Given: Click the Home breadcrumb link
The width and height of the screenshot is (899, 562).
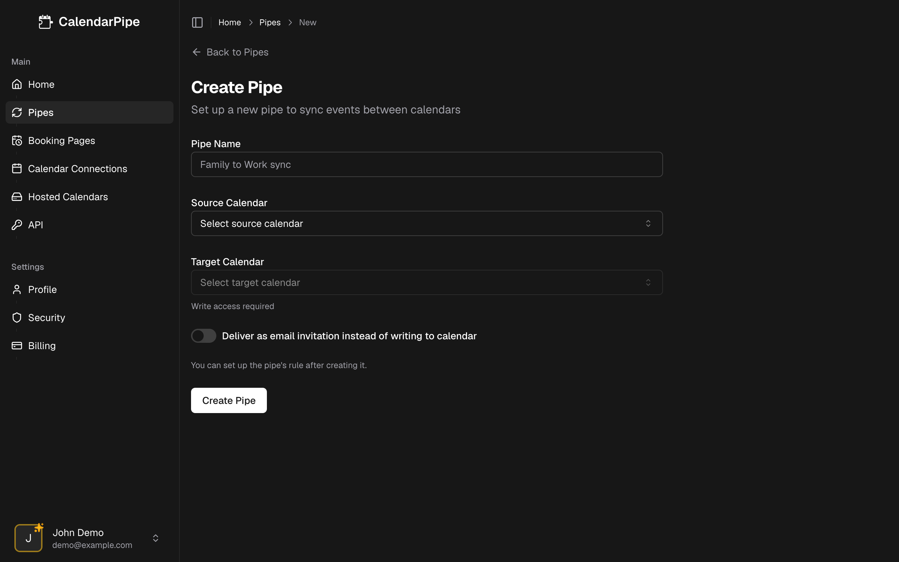Looking at the screenshot, I should (230, 22).
